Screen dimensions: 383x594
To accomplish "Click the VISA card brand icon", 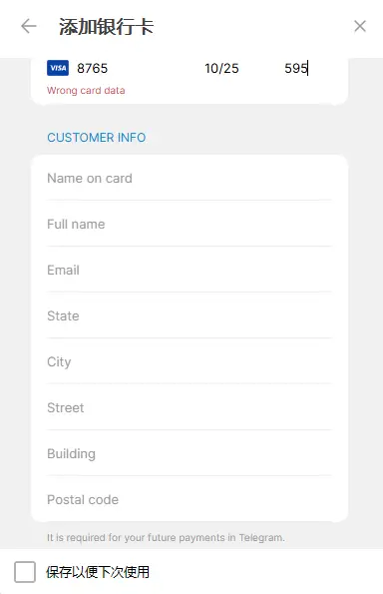I will [58, 68].
